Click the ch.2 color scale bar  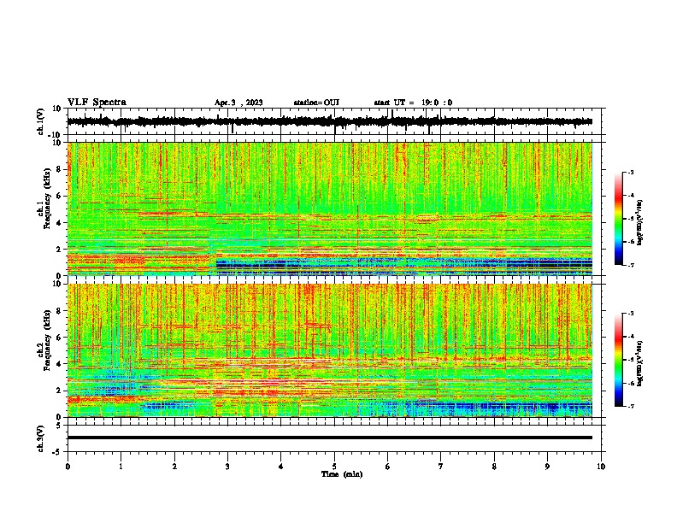(x=618, y=360)
